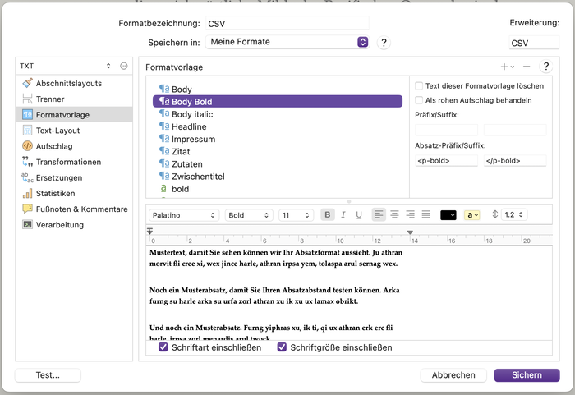The width and height of the screenshot is (575, 395).
Task: Select the Body Bold style row
Action: (278, 102)
